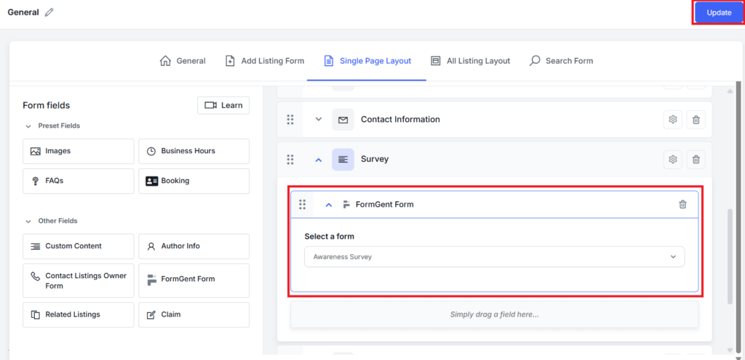The image size is (745, 360).
Task: Collapse the Survey section
Action: 318,160
